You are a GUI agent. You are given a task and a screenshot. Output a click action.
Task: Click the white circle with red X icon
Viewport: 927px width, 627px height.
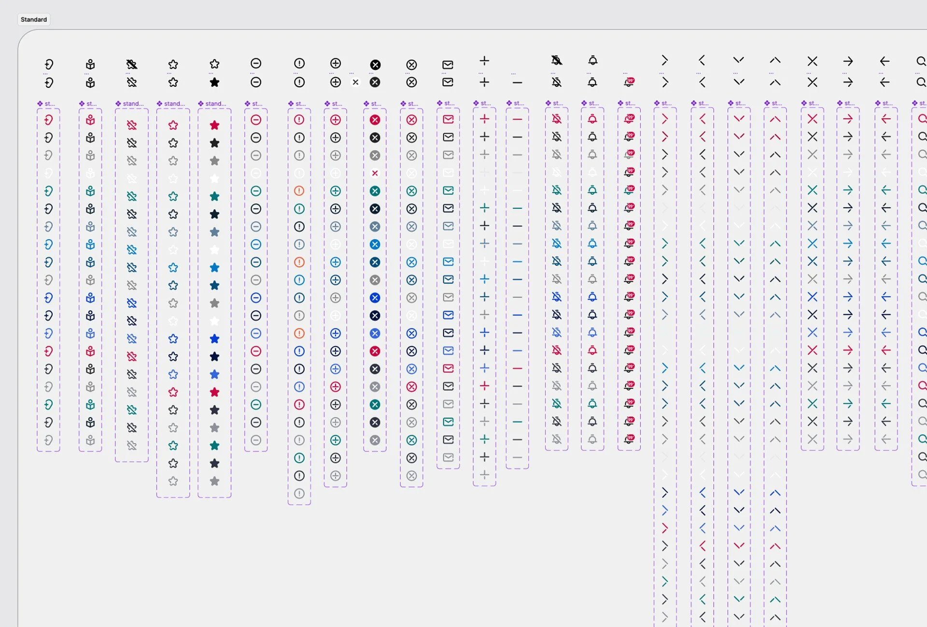[375, 173]
